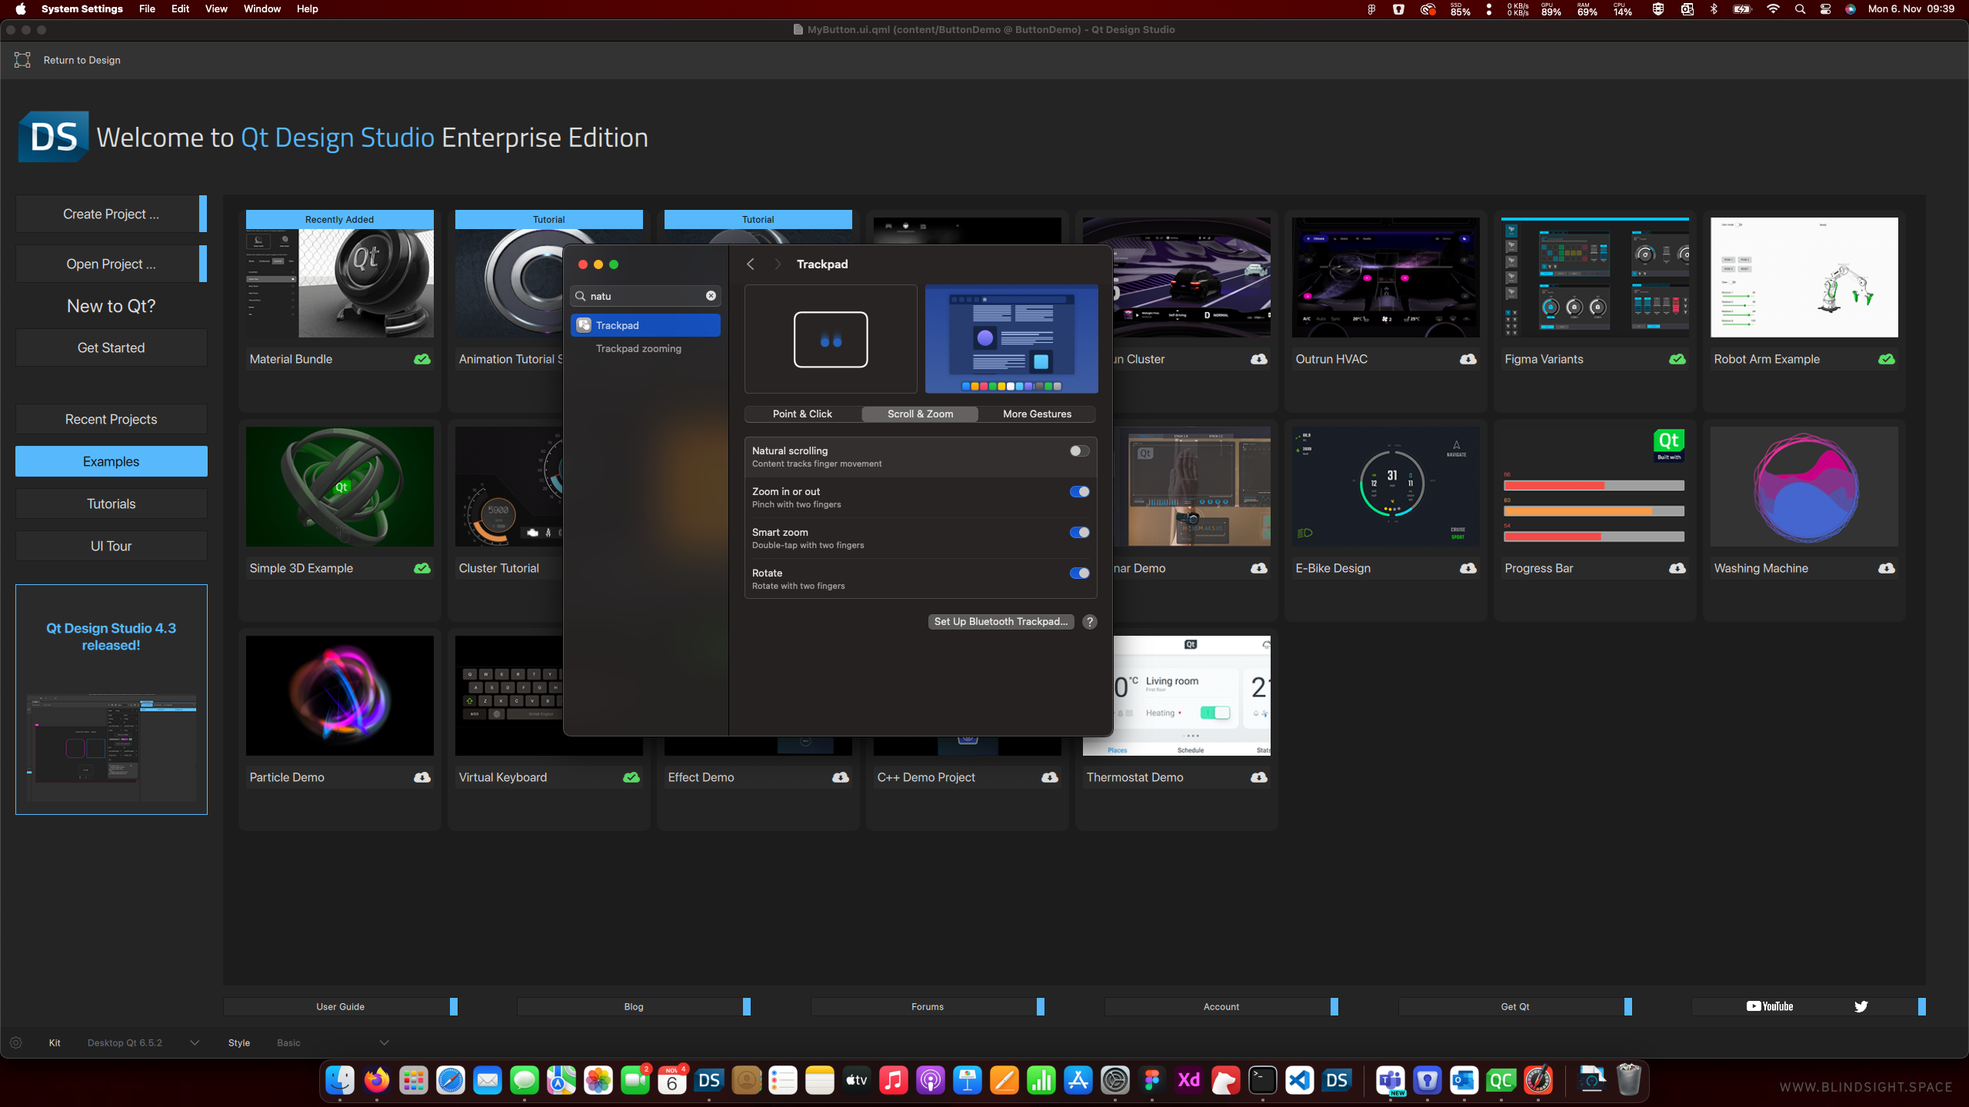Image resolution: width=1969 pixels, height=1107 pixels.
Task: Open the Window menu
Action: [262, 9]
